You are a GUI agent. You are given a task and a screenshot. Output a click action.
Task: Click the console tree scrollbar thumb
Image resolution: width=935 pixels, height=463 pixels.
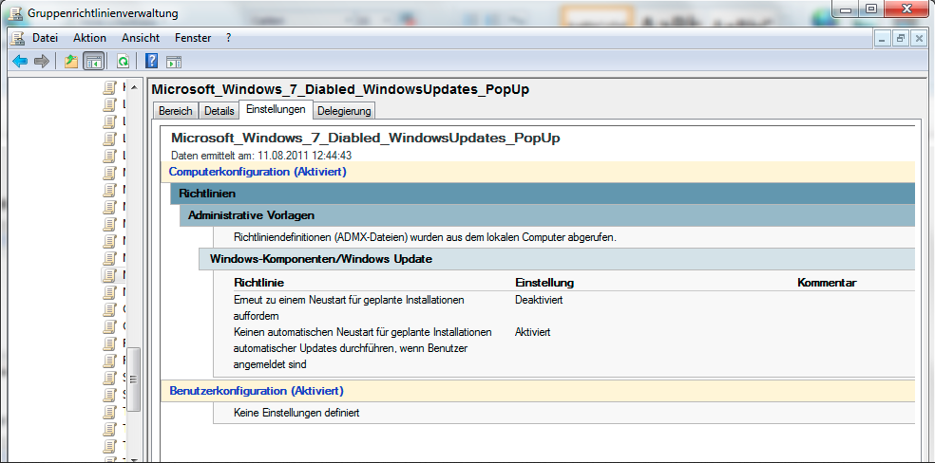tap(134, 380)
